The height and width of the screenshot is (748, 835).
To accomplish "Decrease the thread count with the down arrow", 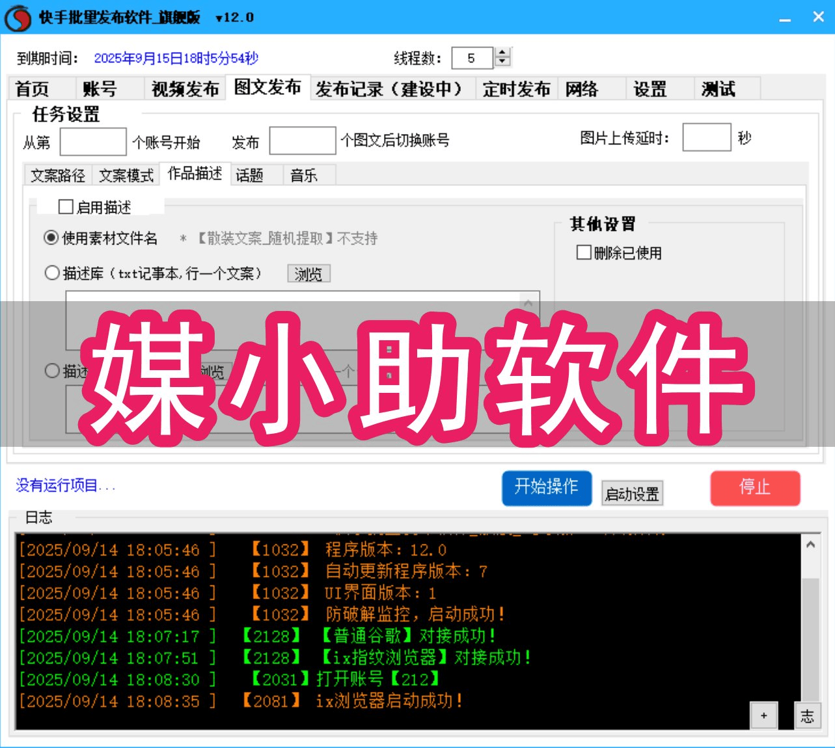I will tap(502, 62).
